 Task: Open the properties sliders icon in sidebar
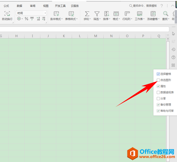(173, 41)
